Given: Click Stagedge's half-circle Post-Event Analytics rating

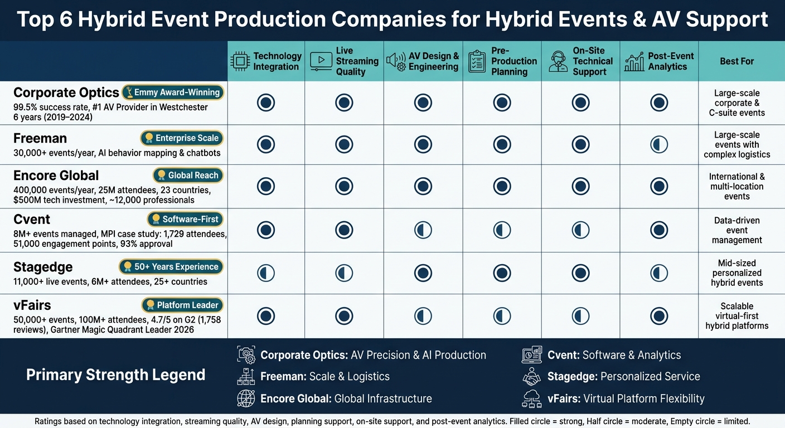Looking at the screenshot, I should 659,273.
